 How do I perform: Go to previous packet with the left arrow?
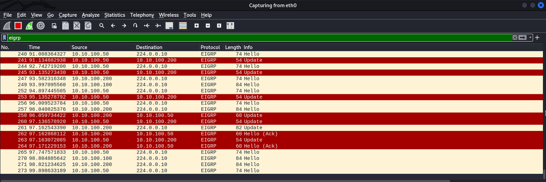(113, 26)
